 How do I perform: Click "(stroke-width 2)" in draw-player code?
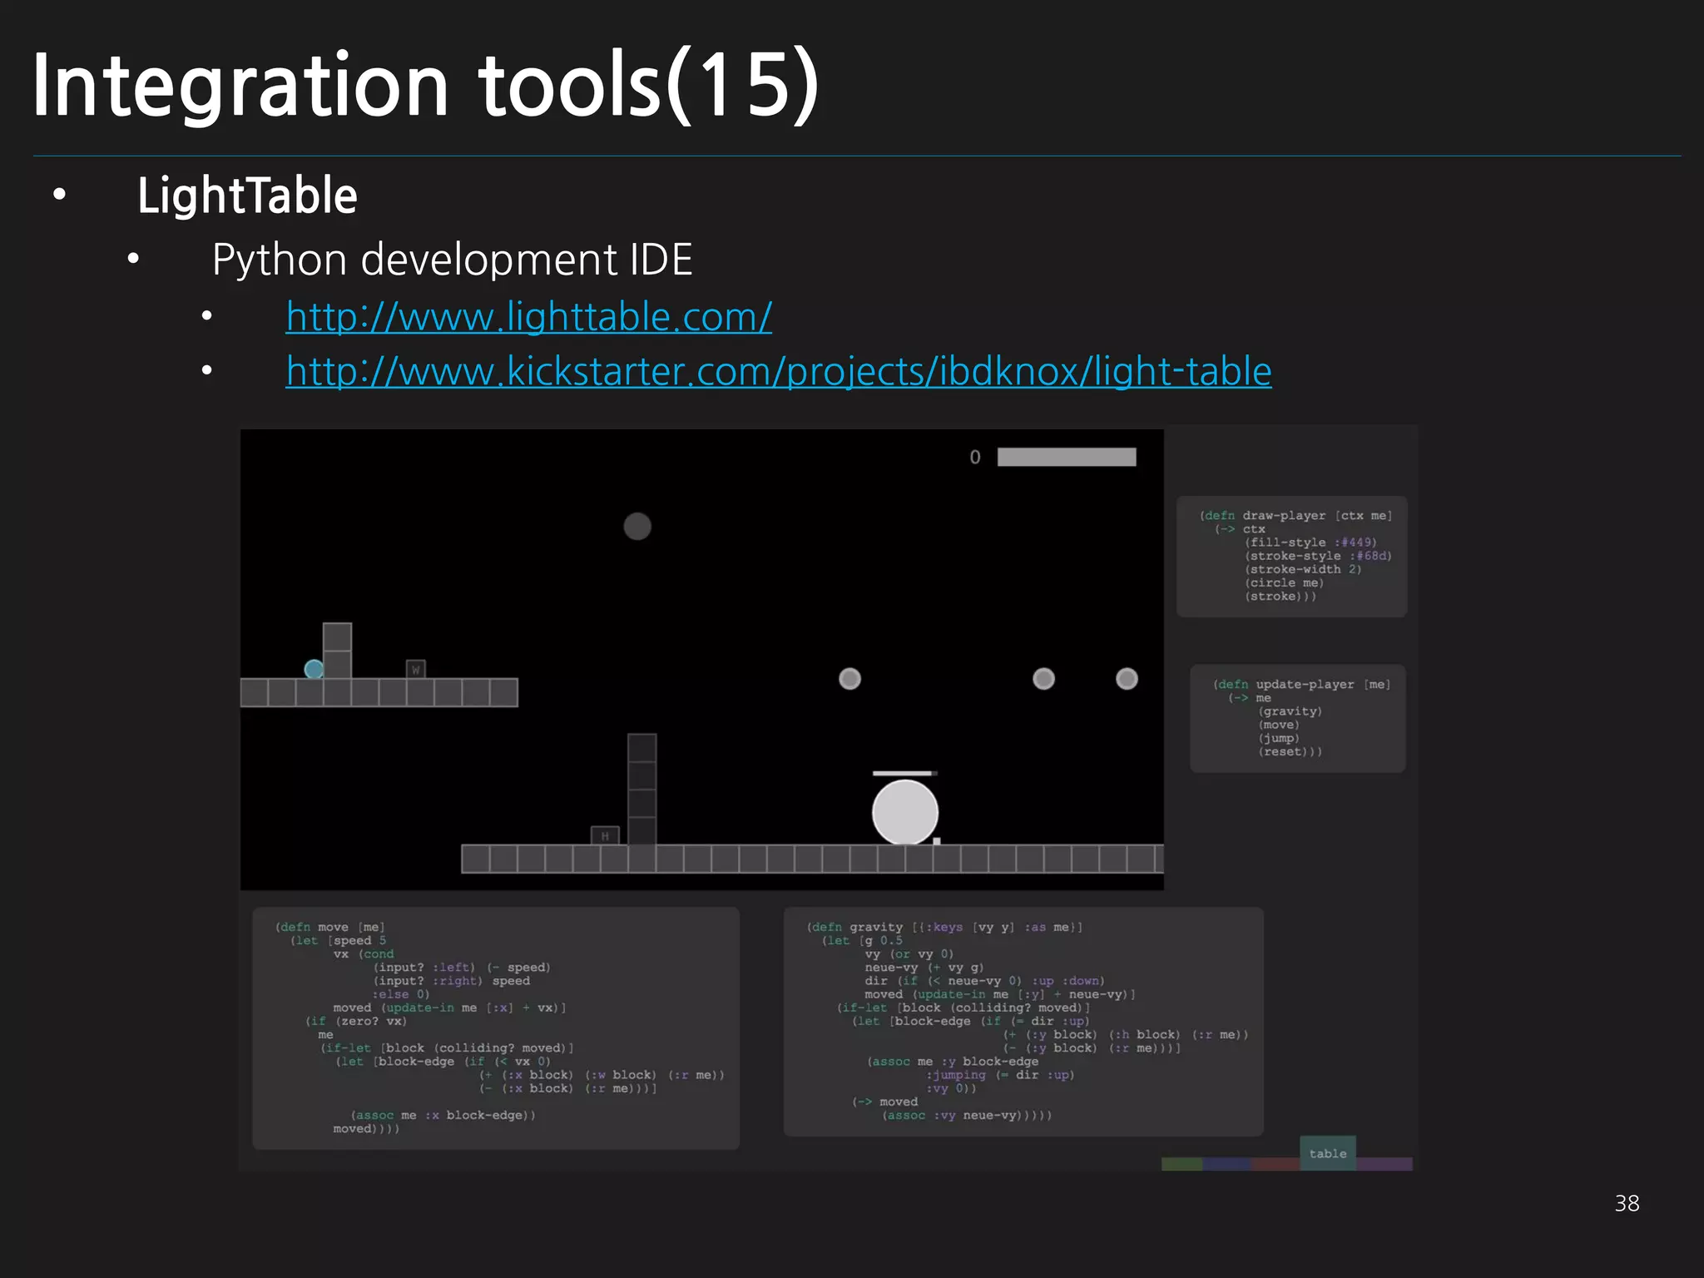click(x=1303, y=569)
